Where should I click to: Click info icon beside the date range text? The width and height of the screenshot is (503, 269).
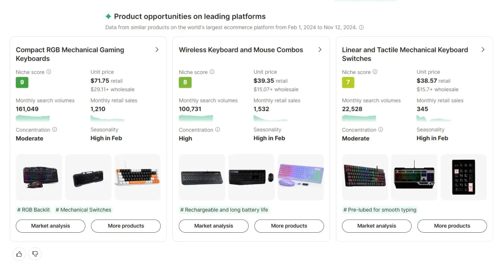[x=362, y=28]
